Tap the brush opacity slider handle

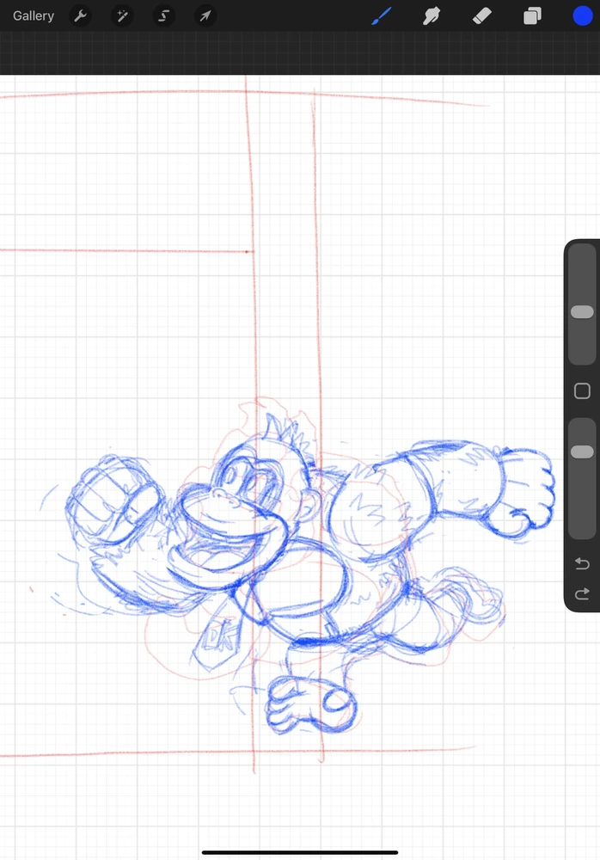click(x=582, y=451)
